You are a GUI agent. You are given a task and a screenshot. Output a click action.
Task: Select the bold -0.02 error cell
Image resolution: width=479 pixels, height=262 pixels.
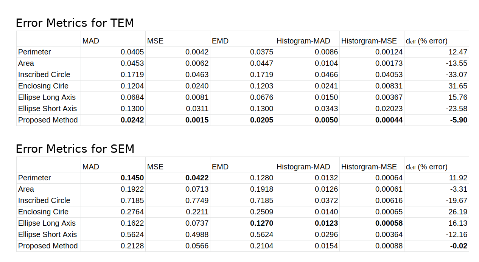(x=459, y=246)
